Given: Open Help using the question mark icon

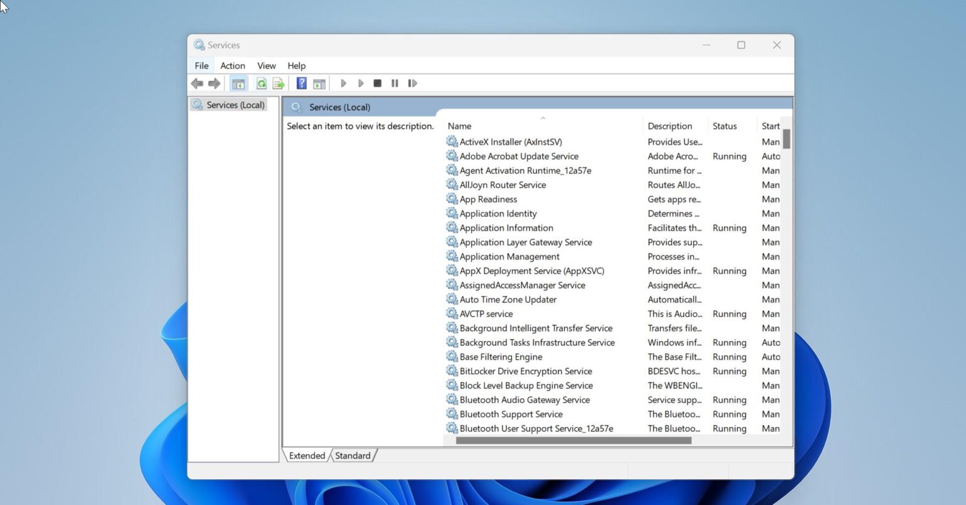Looking at the screenshot, I should [x=301, y=83].
